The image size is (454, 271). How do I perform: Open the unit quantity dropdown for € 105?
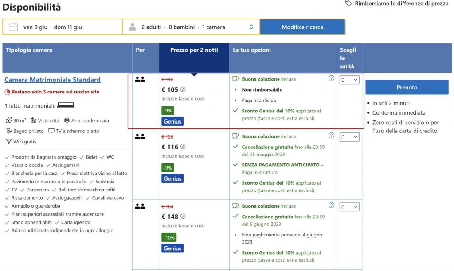349,80
